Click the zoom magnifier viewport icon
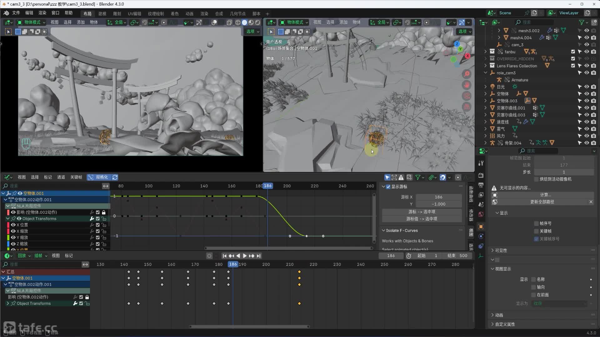Viewport: 600px width, 337px height. (x=467, y=74)
